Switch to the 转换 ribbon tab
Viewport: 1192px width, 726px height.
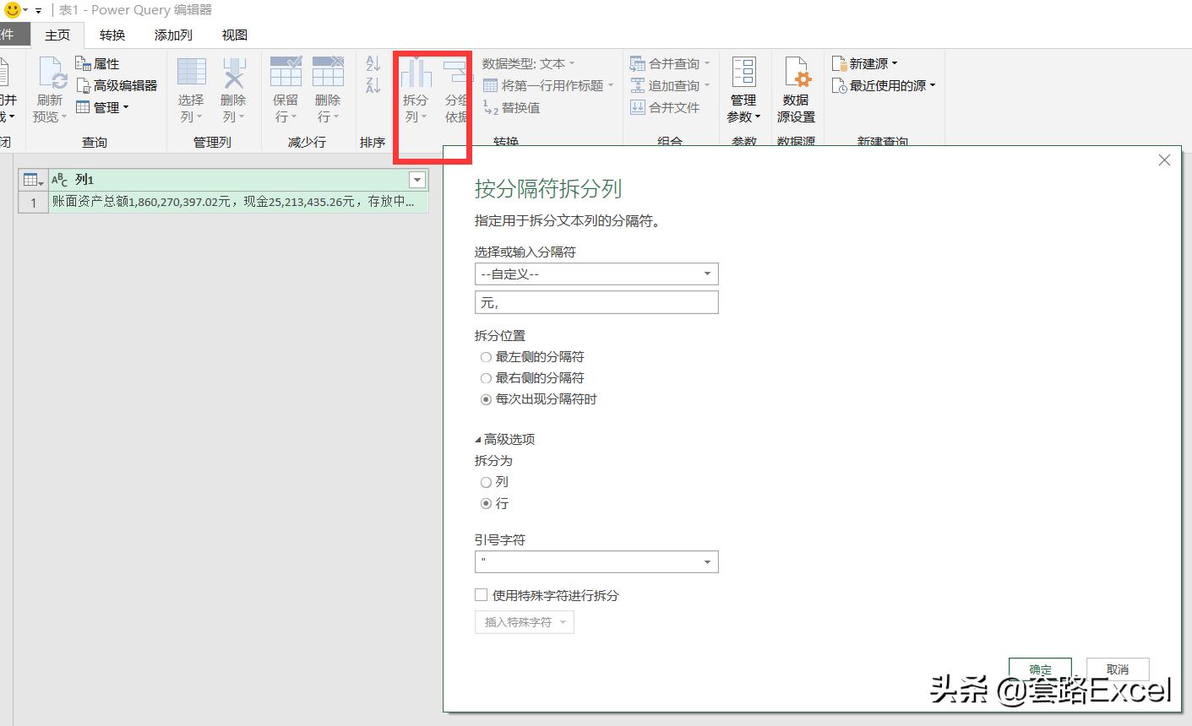coord(112,35)
